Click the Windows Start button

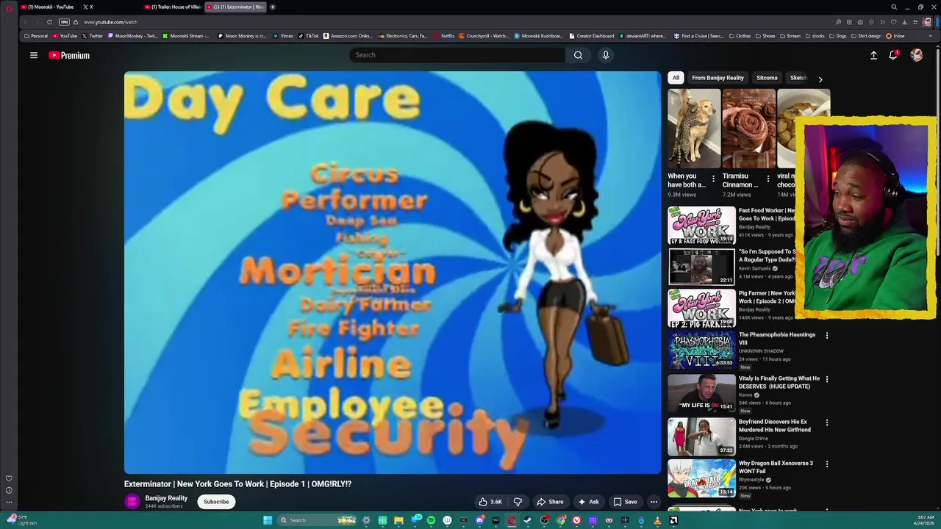click(268, 520)
